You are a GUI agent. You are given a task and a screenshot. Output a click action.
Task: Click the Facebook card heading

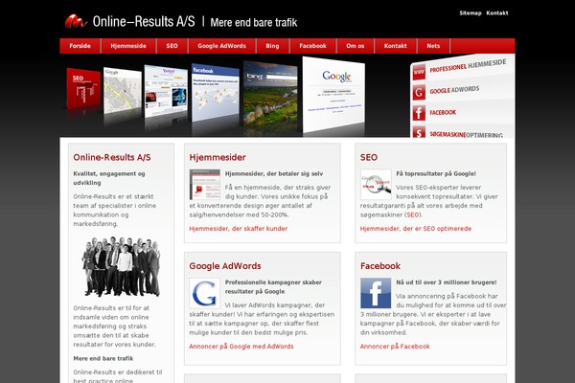coord(380,266)
